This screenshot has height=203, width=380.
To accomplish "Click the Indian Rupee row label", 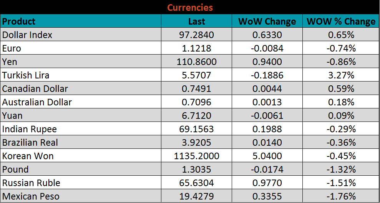I will coord(30,129).
